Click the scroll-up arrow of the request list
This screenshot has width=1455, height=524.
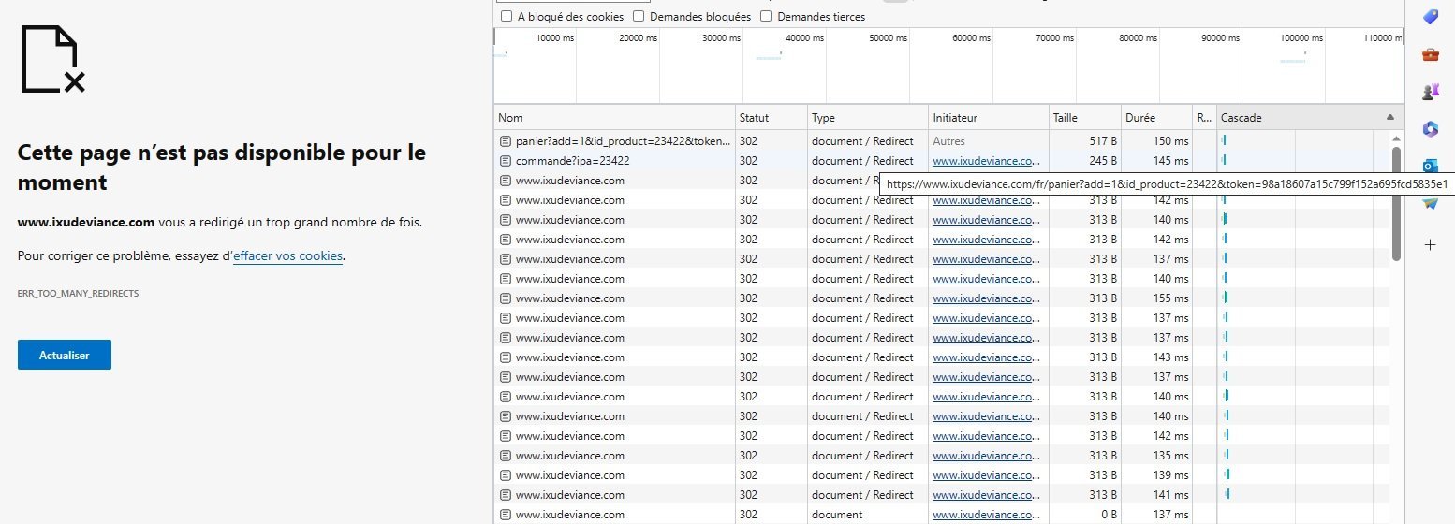pyautogui.click(x=1396, y=138)
